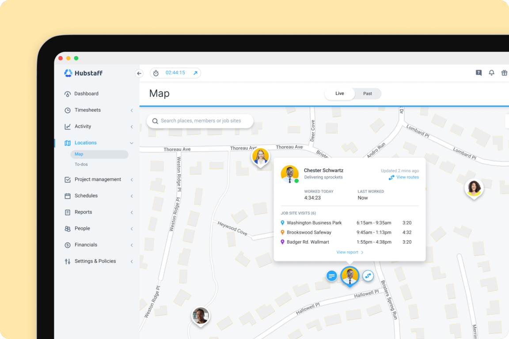Click the places and members search field
509x339 pixels.
point(200,121)
